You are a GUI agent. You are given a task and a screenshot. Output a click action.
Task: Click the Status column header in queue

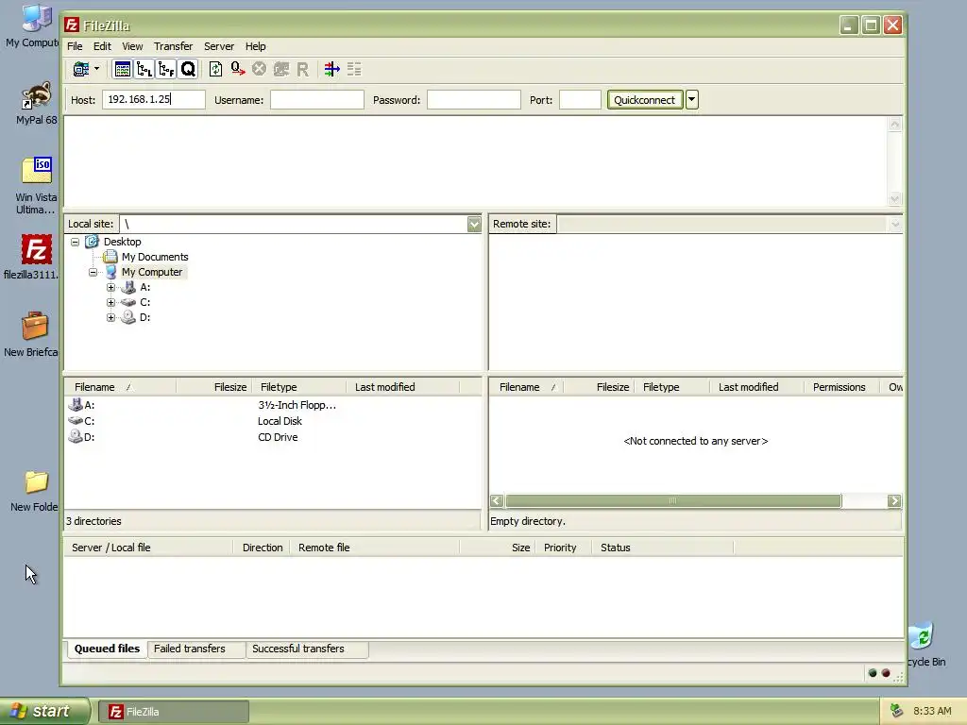point(662,548)
